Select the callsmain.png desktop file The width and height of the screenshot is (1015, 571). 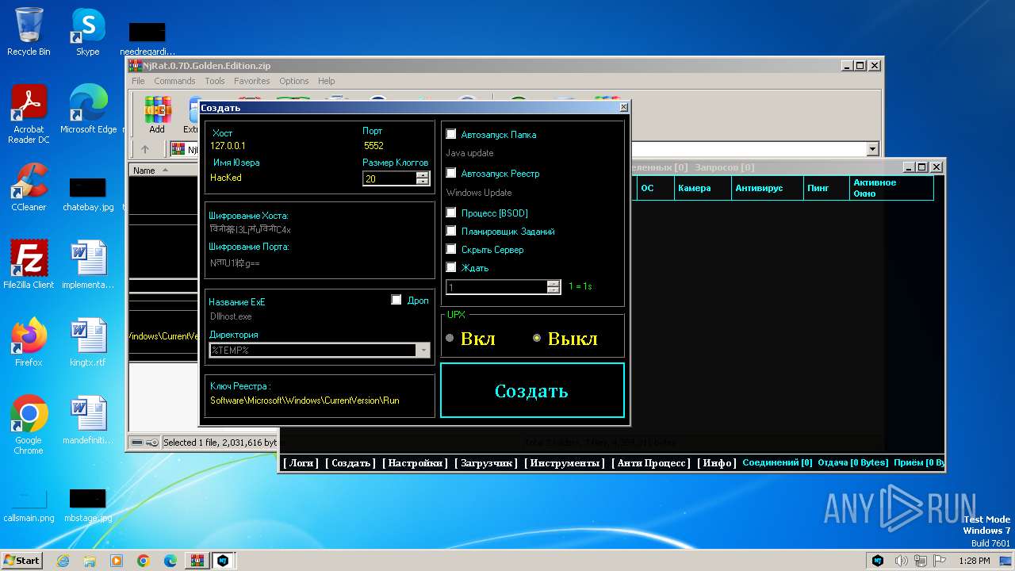pos(29,505)
